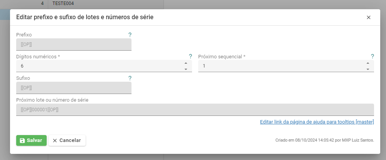Screen dimensions: 386x160
Task: Decrement the Próximo sequencial value
Action: 368,69
